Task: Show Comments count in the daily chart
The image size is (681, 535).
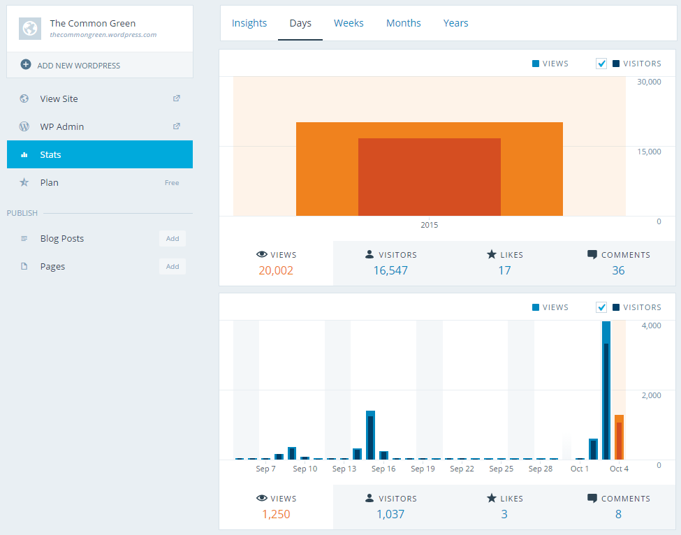Action: (x=618, y=506)
